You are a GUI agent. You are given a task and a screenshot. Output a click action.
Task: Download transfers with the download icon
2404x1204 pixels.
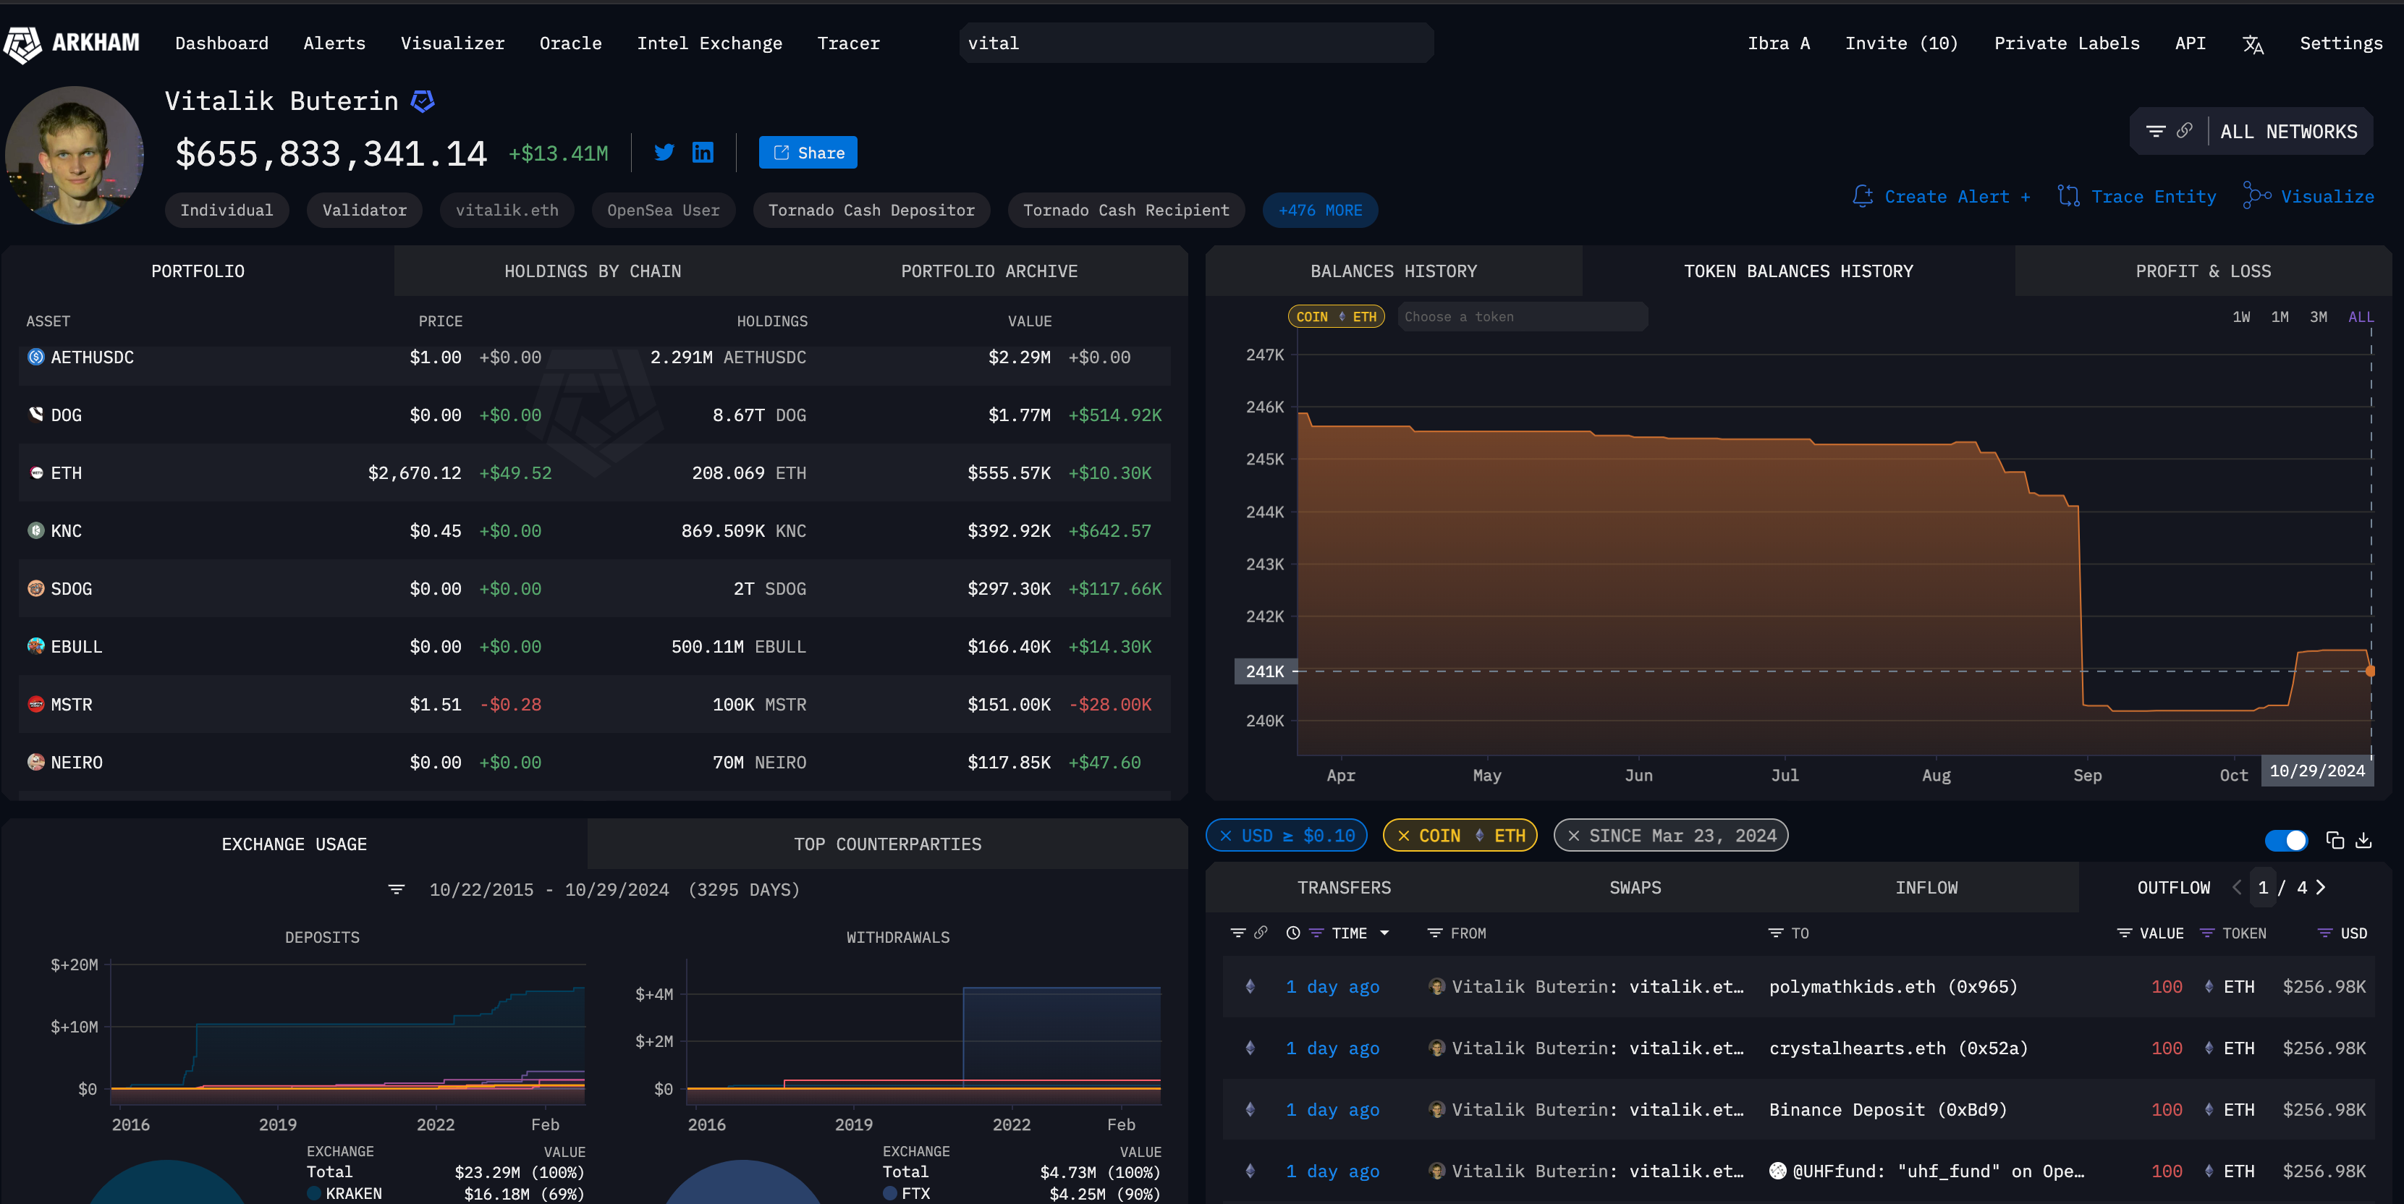pos(2364,840)
